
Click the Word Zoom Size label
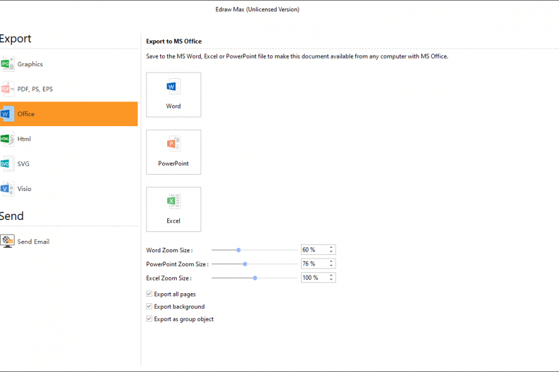169,250
